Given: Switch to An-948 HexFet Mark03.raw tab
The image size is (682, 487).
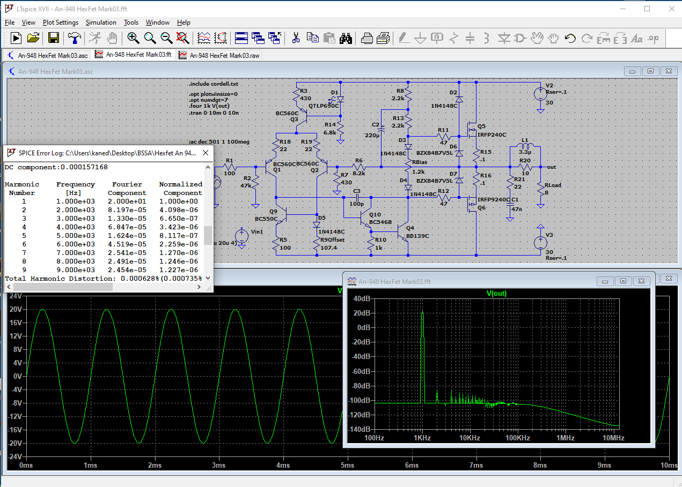Looking at the screenshot, I should click(219, 55).
